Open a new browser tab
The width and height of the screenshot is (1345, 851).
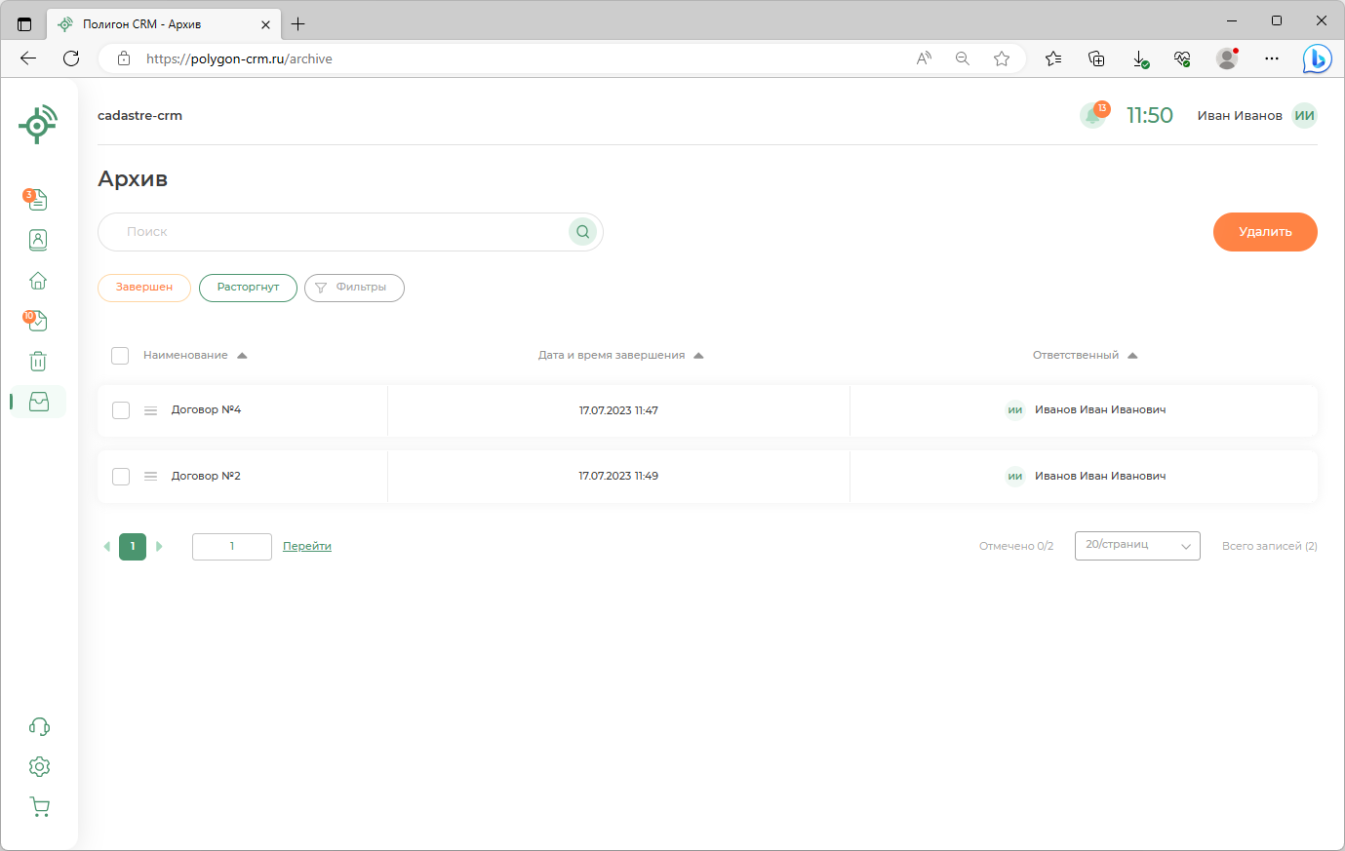pyautogui.click(x=298, y=24)
